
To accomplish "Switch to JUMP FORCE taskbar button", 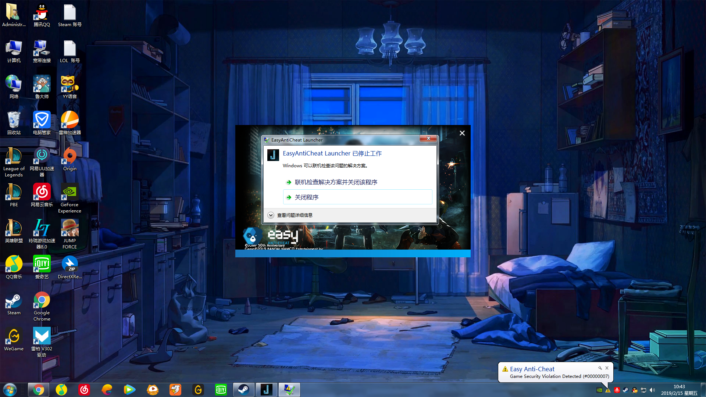I will click(266, 390).
